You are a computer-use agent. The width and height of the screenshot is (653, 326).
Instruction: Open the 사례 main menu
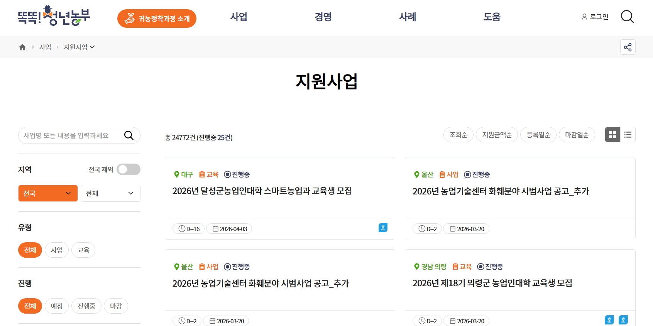coord(408,17)
